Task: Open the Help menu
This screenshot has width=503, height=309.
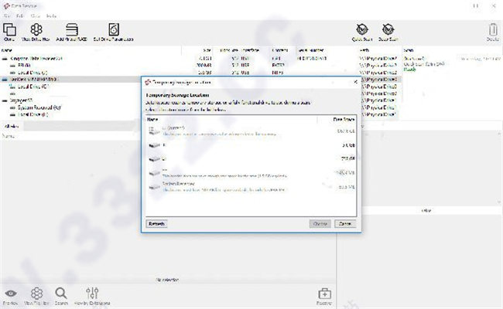Action: [x=51, y=15]
